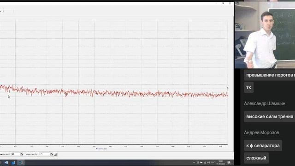The width and height of the screenshot is (295, 166).
Task: Select chat message 'превышение порогов'
Action: [270, 75]
